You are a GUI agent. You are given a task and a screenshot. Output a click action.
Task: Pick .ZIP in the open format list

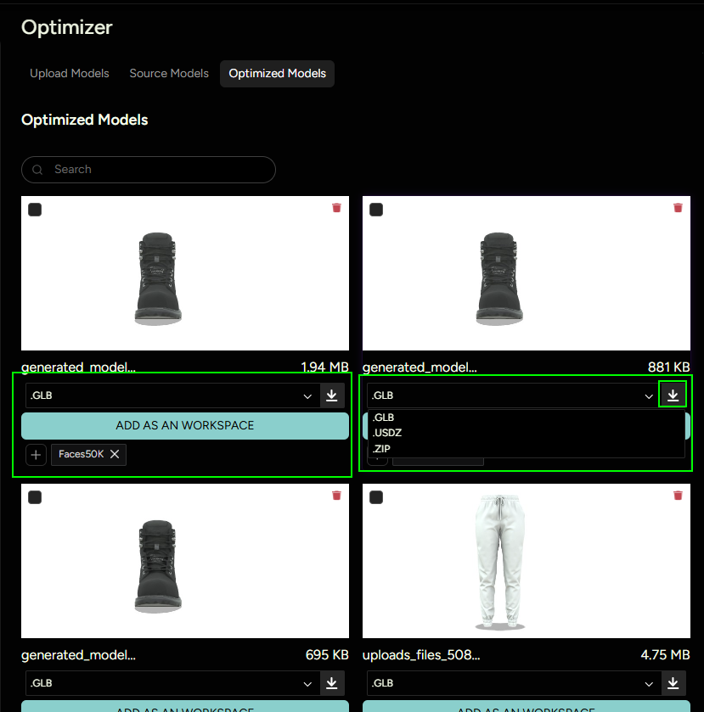[x=381, y=448]
